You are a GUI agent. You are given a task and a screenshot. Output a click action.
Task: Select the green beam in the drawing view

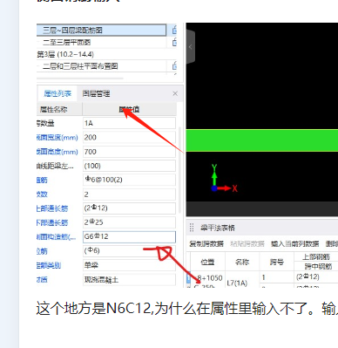click(x=262, y=140)
